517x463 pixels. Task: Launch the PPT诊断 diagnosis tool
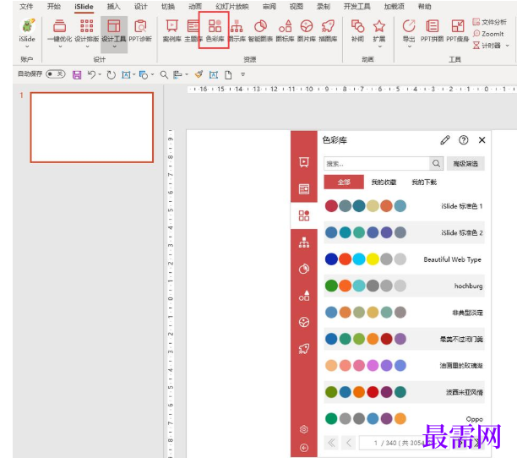click(140, 30)
